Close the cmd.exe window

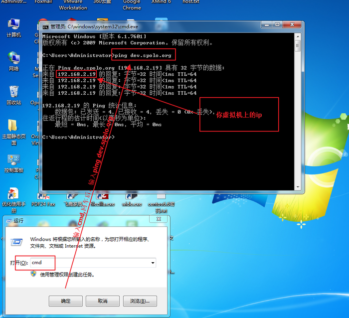(292, 24)
